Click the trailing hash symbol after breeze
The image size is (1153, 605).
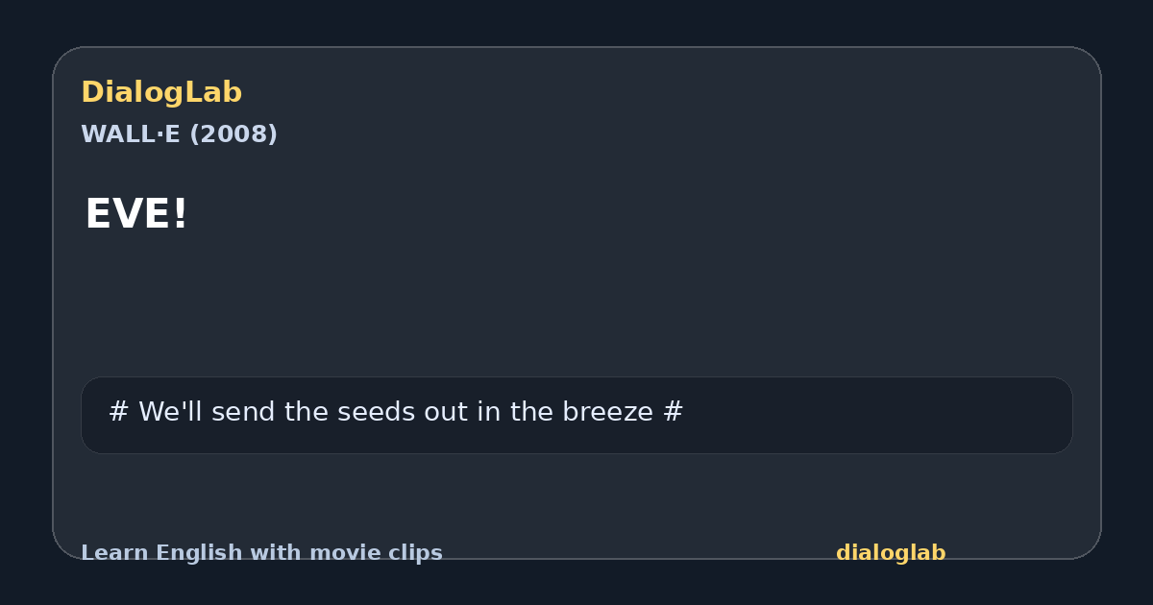pos(674,412)
